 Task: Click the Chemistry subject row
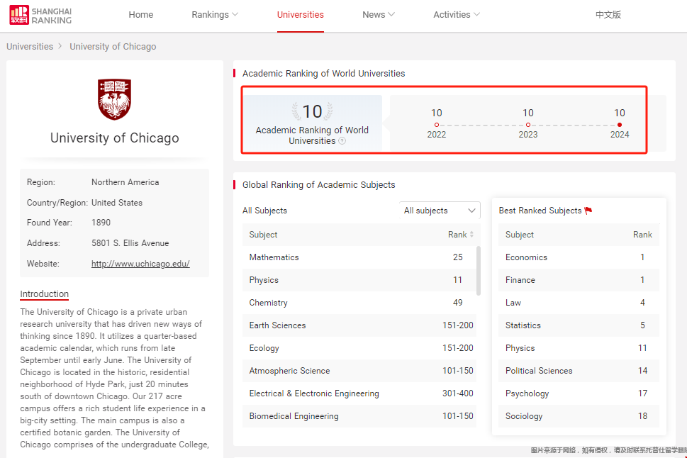359,303
